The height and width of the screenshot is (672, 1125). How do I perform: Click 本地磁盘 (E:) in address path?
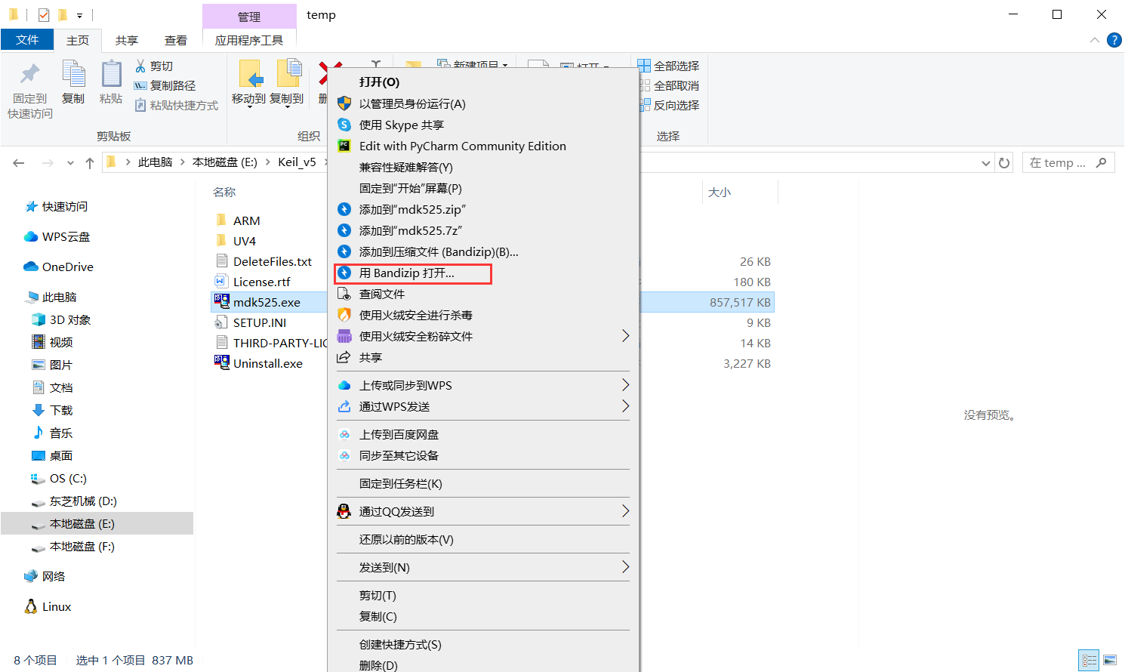tap(225, 162)
